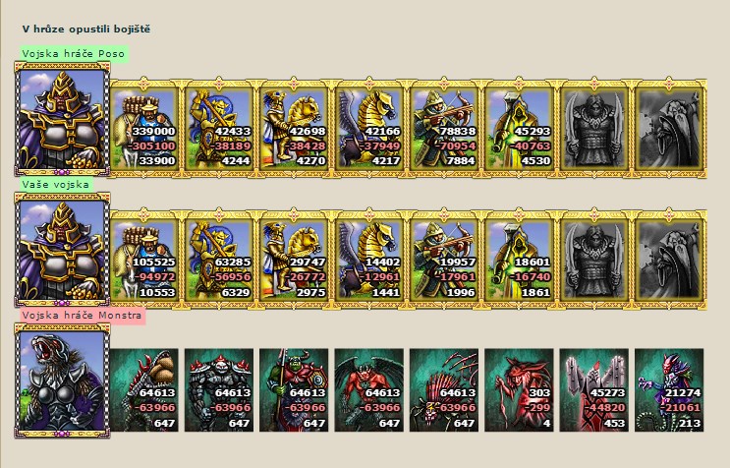Click Poso's cavalry unit with 42698
This screenshot has width=730, height=468.
(294, 129)
